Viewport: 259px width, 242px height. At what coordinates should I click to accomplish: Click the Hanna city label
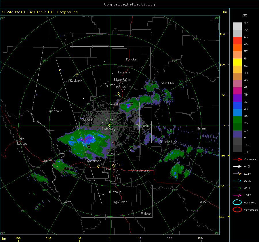pos(201,128)
